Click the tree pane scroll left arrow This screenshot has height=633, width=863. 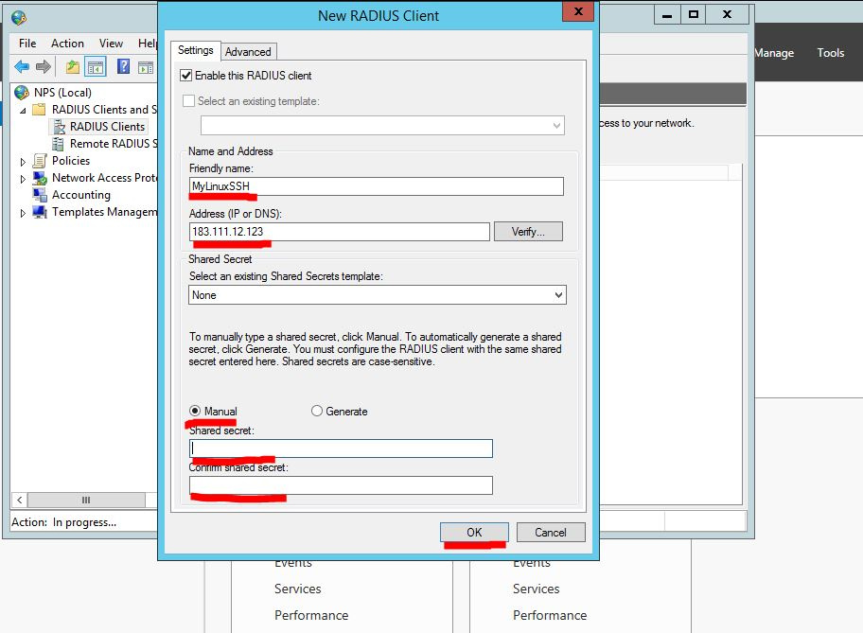click(x=20, y=500)
